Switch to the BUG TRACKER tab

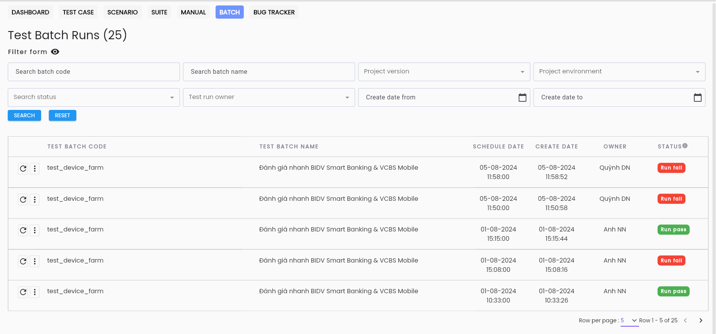point(274,12)
